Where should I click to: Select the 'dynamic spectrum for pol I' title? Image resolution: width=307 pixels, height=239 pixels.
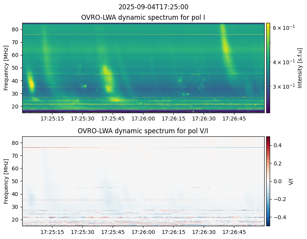coord(143,17)
